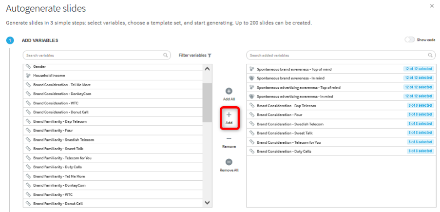Select Brand Familiarity - DonkeyCom
This screenshot has width=440, height=212.
pyautogui.click(x=113, y=185)
